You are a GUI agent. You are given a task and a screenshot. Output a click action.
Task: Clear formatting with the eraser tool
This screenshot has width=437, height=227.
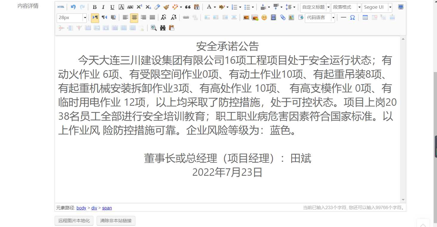[157, 7]
